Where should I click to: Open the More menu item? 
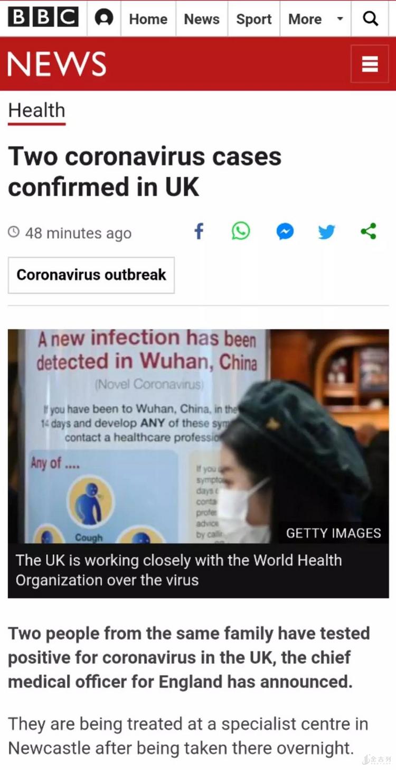click(305, 19)
